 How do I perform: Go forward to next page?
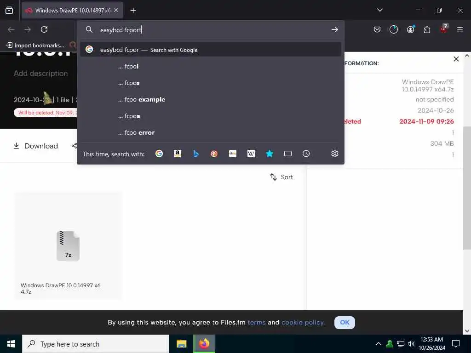pyautogui.click(x=28, y=29)
